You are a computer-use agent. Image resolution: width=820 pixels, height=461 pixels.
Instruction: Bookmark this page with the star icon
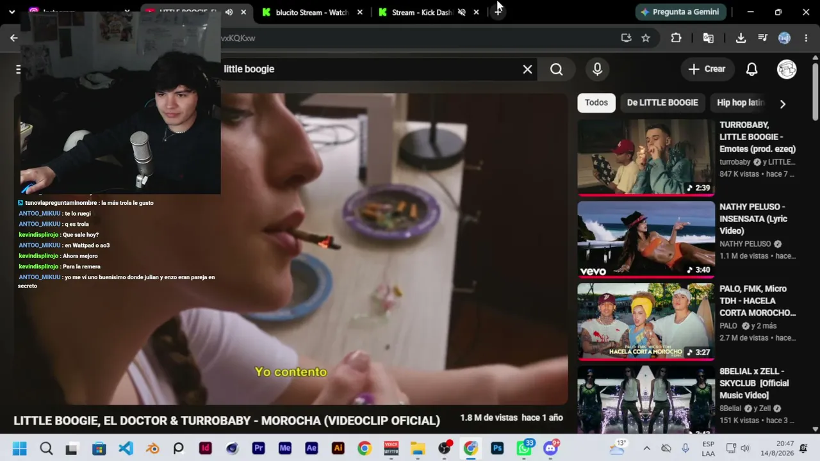pyautogui.click(x=646, y=38)
